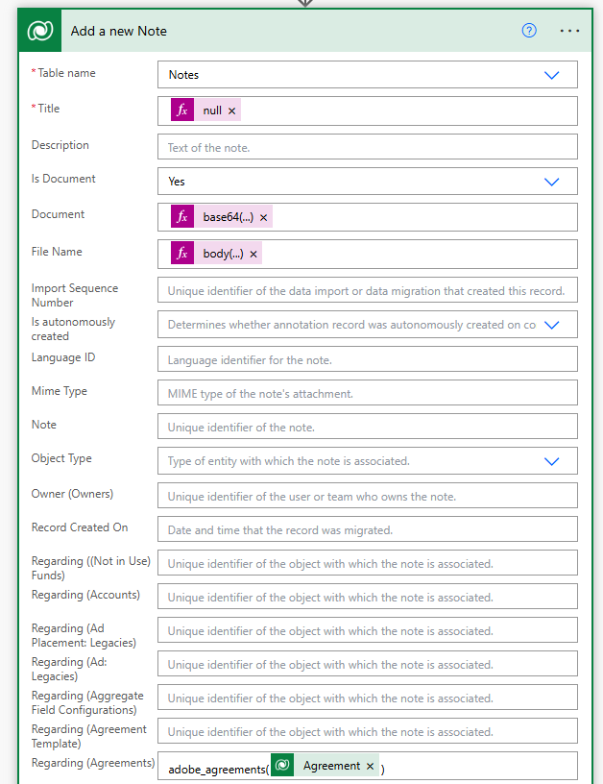Remove the base64 expression from Document

264,218
